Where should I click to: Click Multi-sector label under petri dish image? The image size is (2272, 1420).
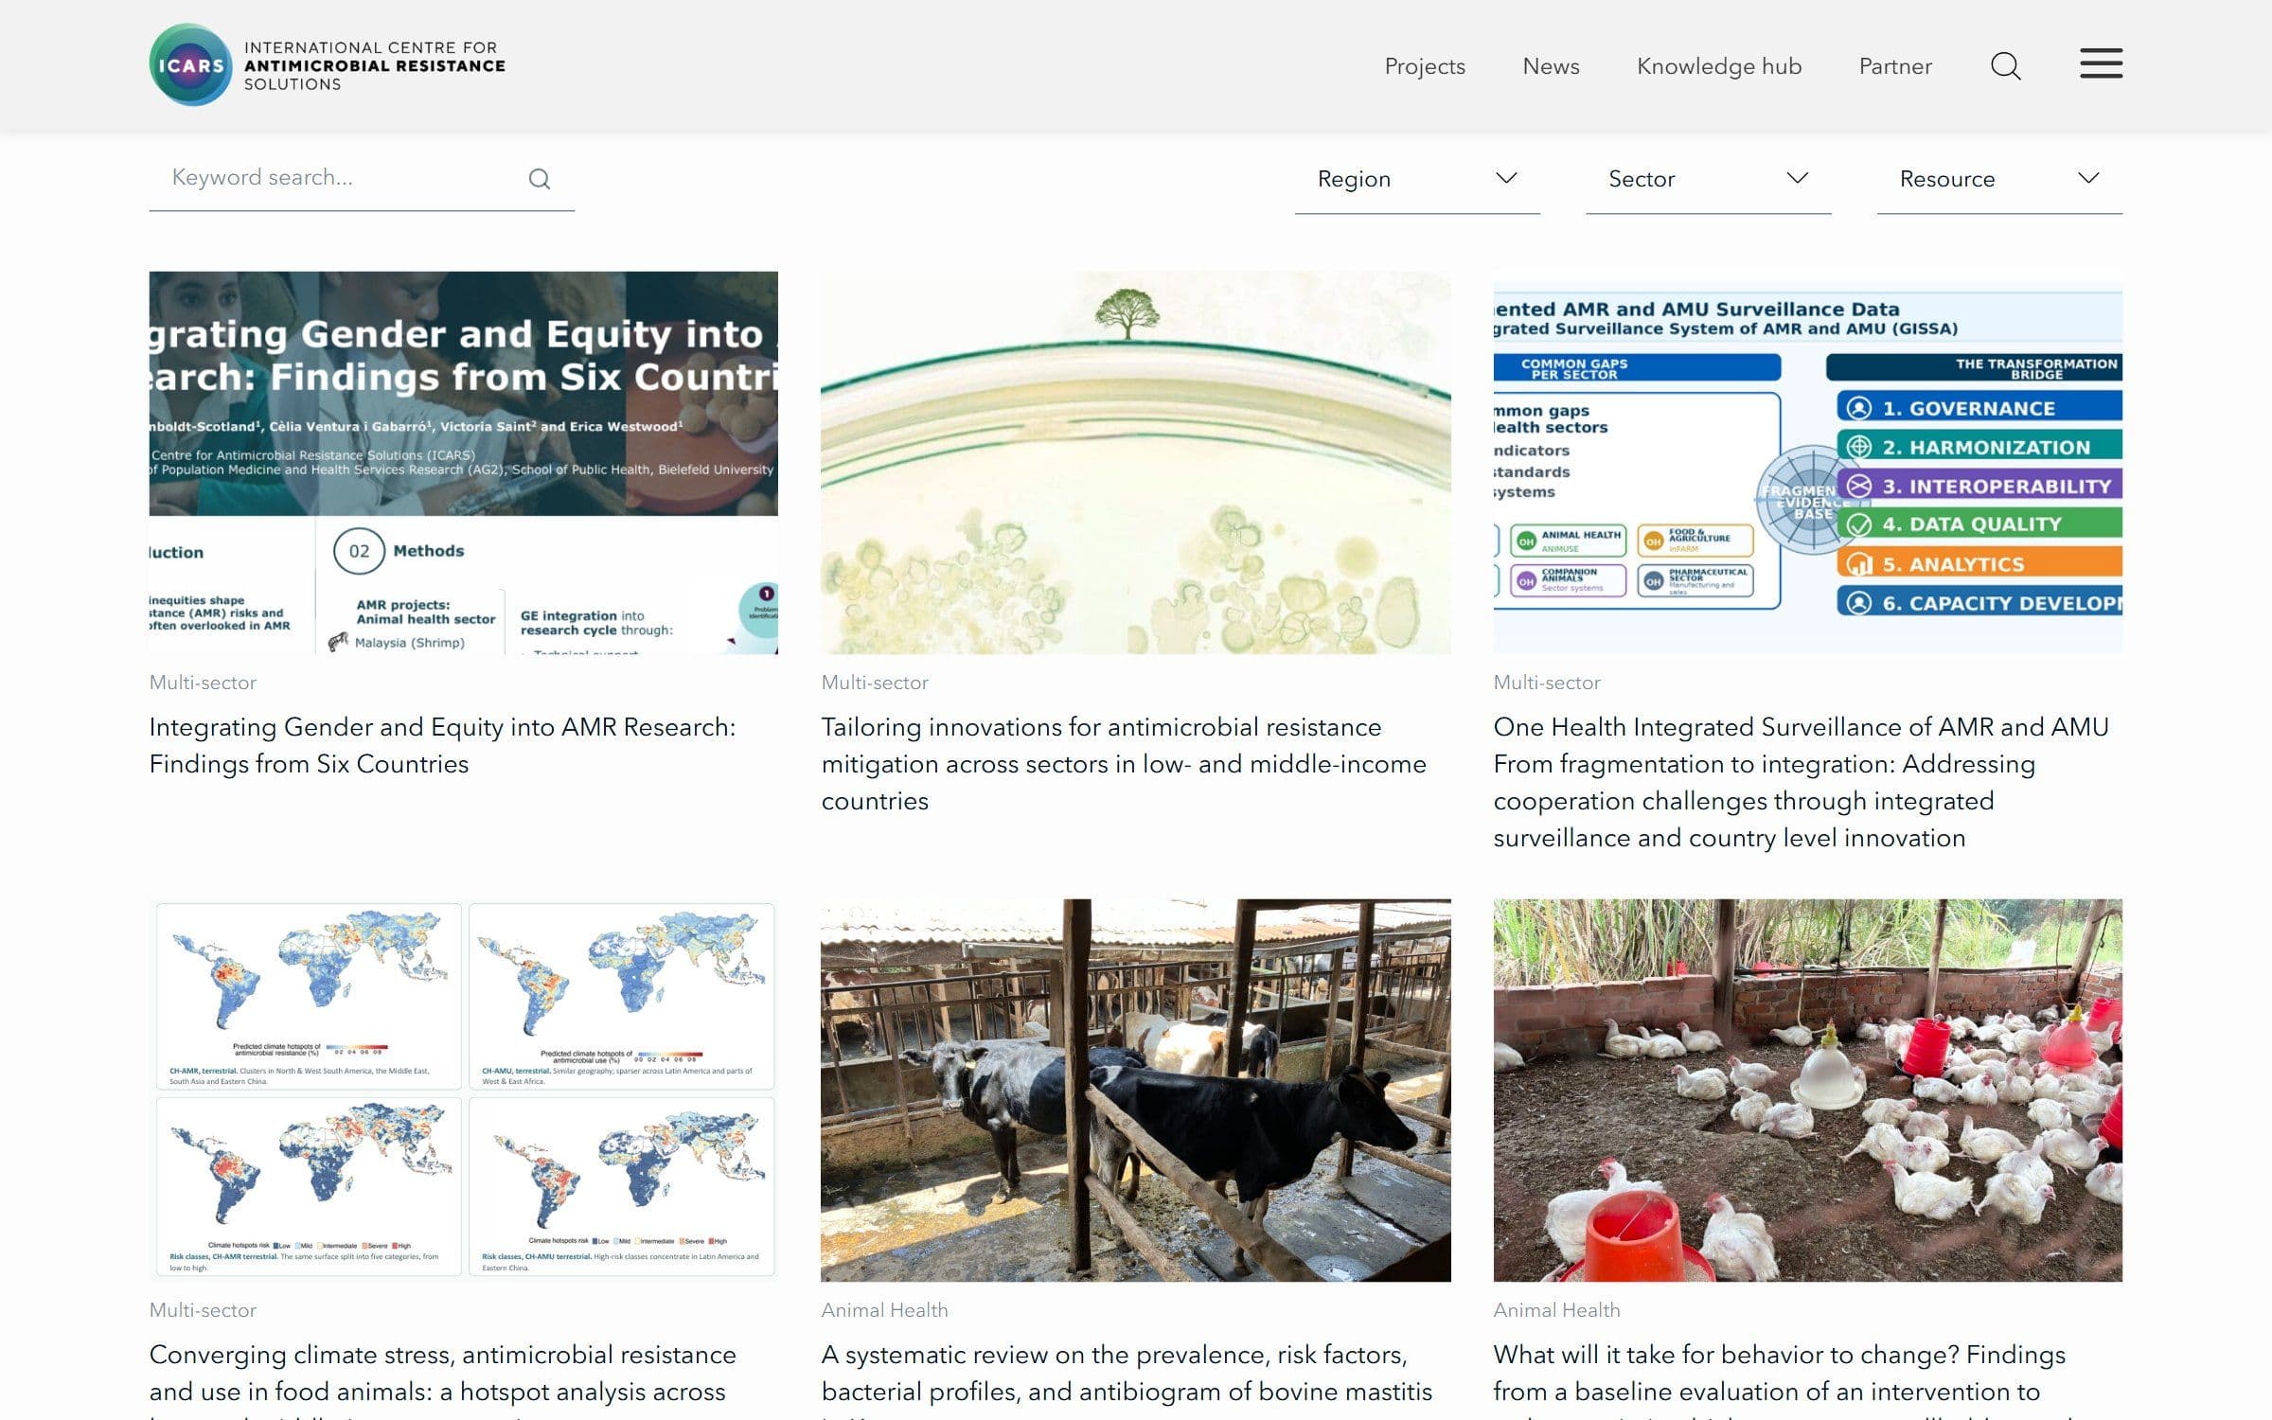875,683
